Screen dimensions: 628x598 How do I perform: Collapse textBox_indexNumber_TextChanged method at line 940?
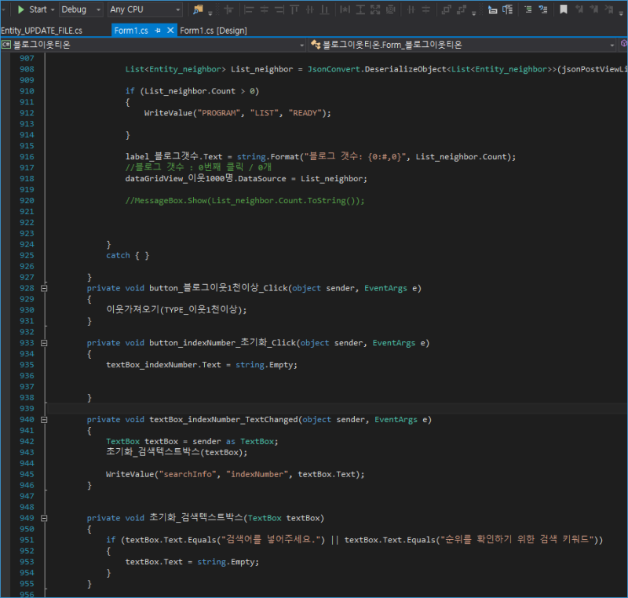(45, 420)
